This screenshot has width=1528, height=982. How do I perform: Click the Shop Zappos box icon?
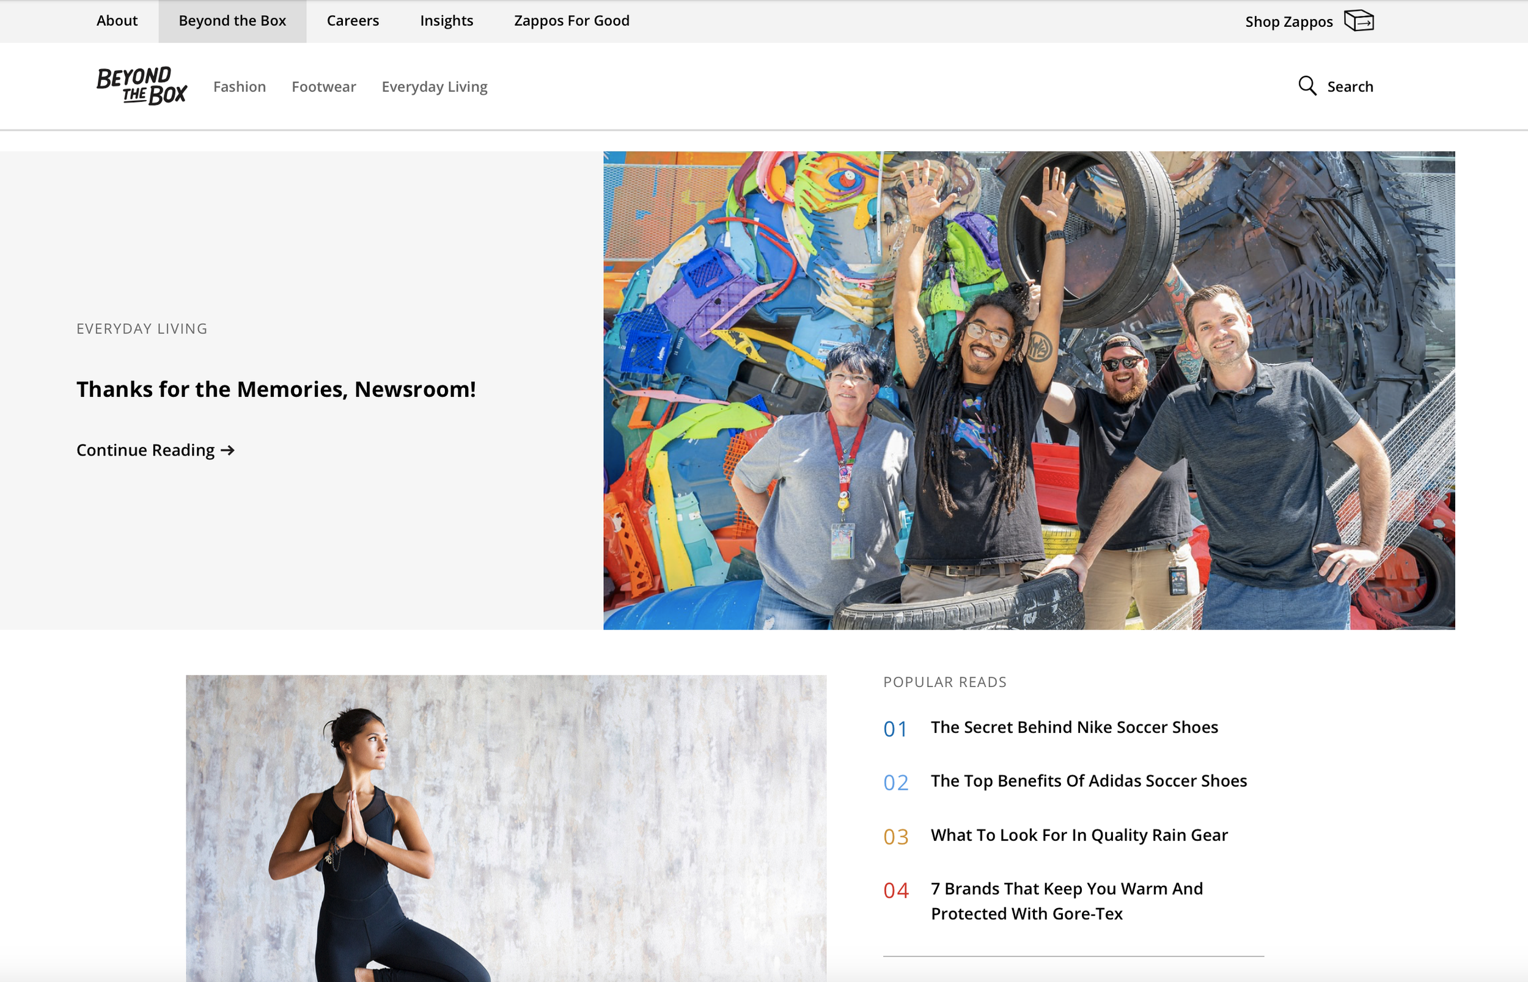(x=1358, y=21)
